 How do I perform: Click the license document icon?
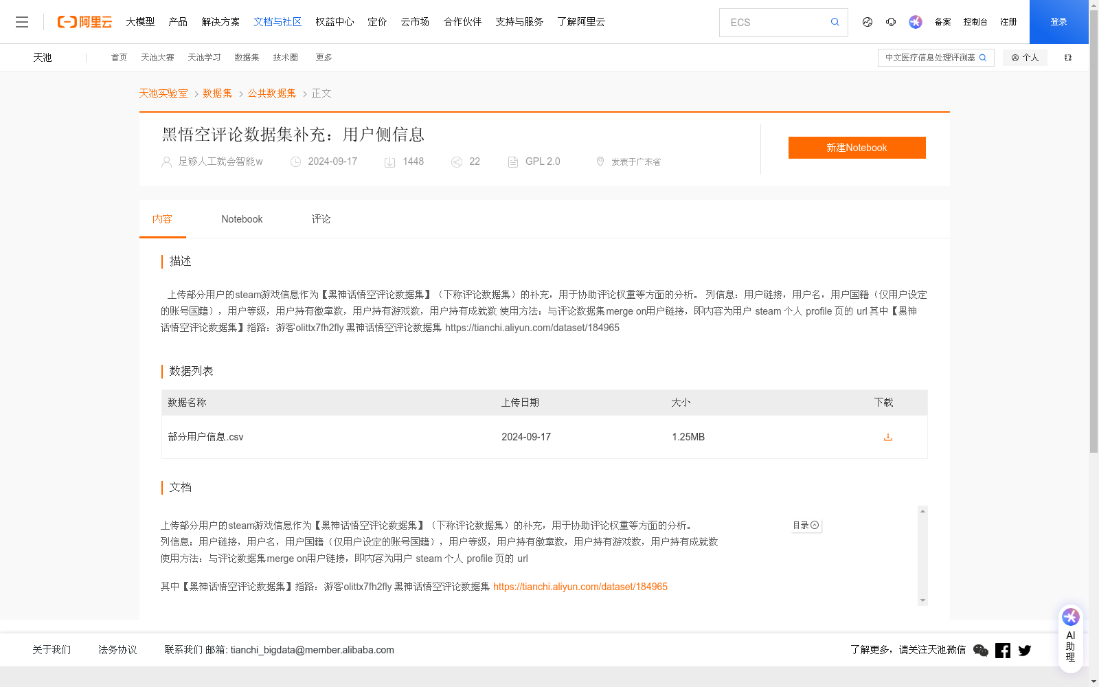point(513,162)
